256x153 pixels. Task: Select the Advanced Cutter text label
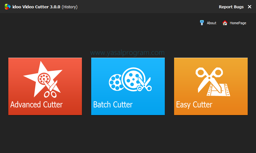coord(36,105)
